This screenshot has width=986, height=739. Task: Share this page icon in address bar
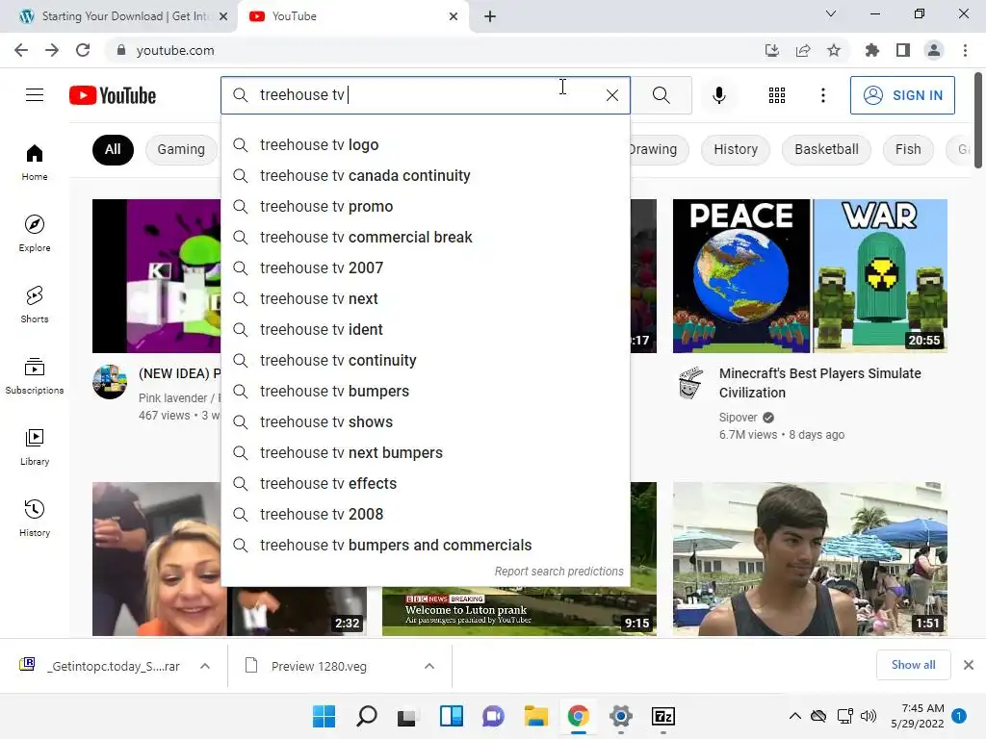pos(803,50)
